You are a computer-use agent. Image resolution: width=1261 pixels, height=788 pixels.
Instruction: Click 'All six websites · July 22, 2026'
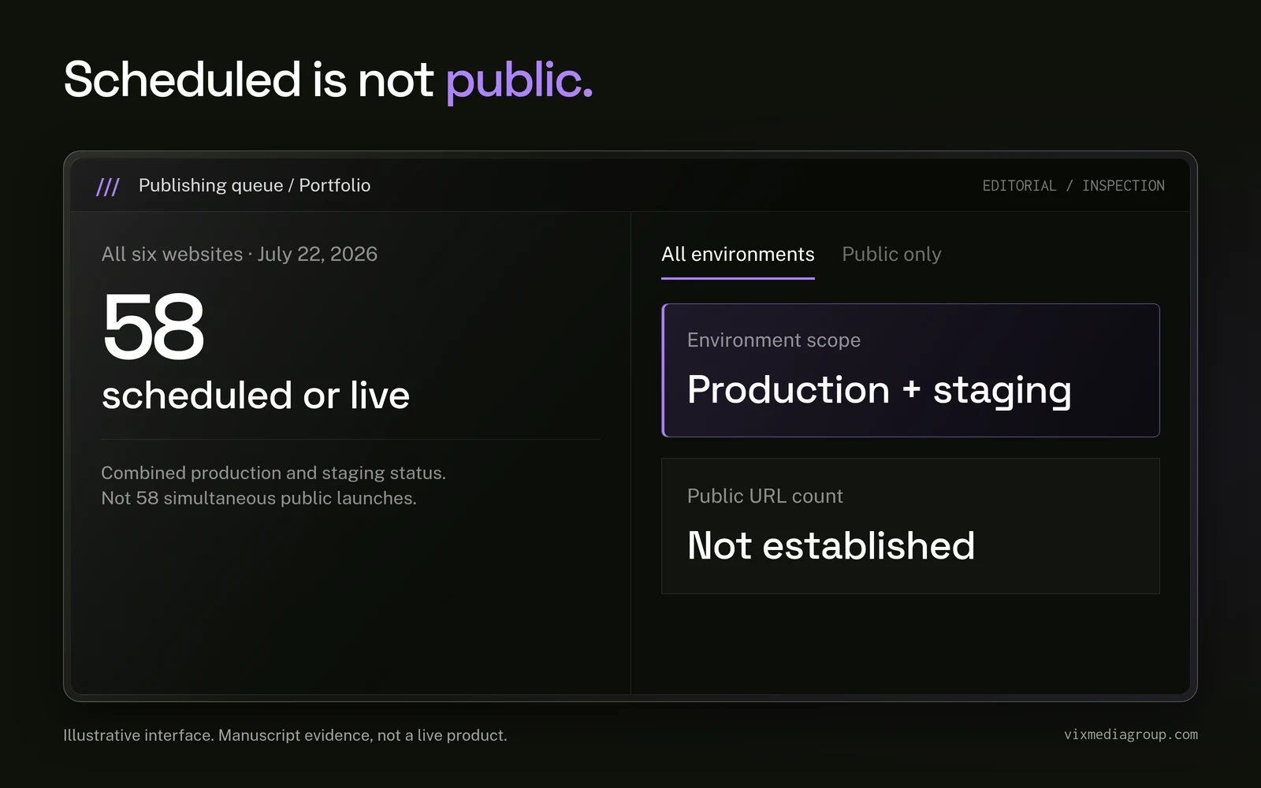239,254
